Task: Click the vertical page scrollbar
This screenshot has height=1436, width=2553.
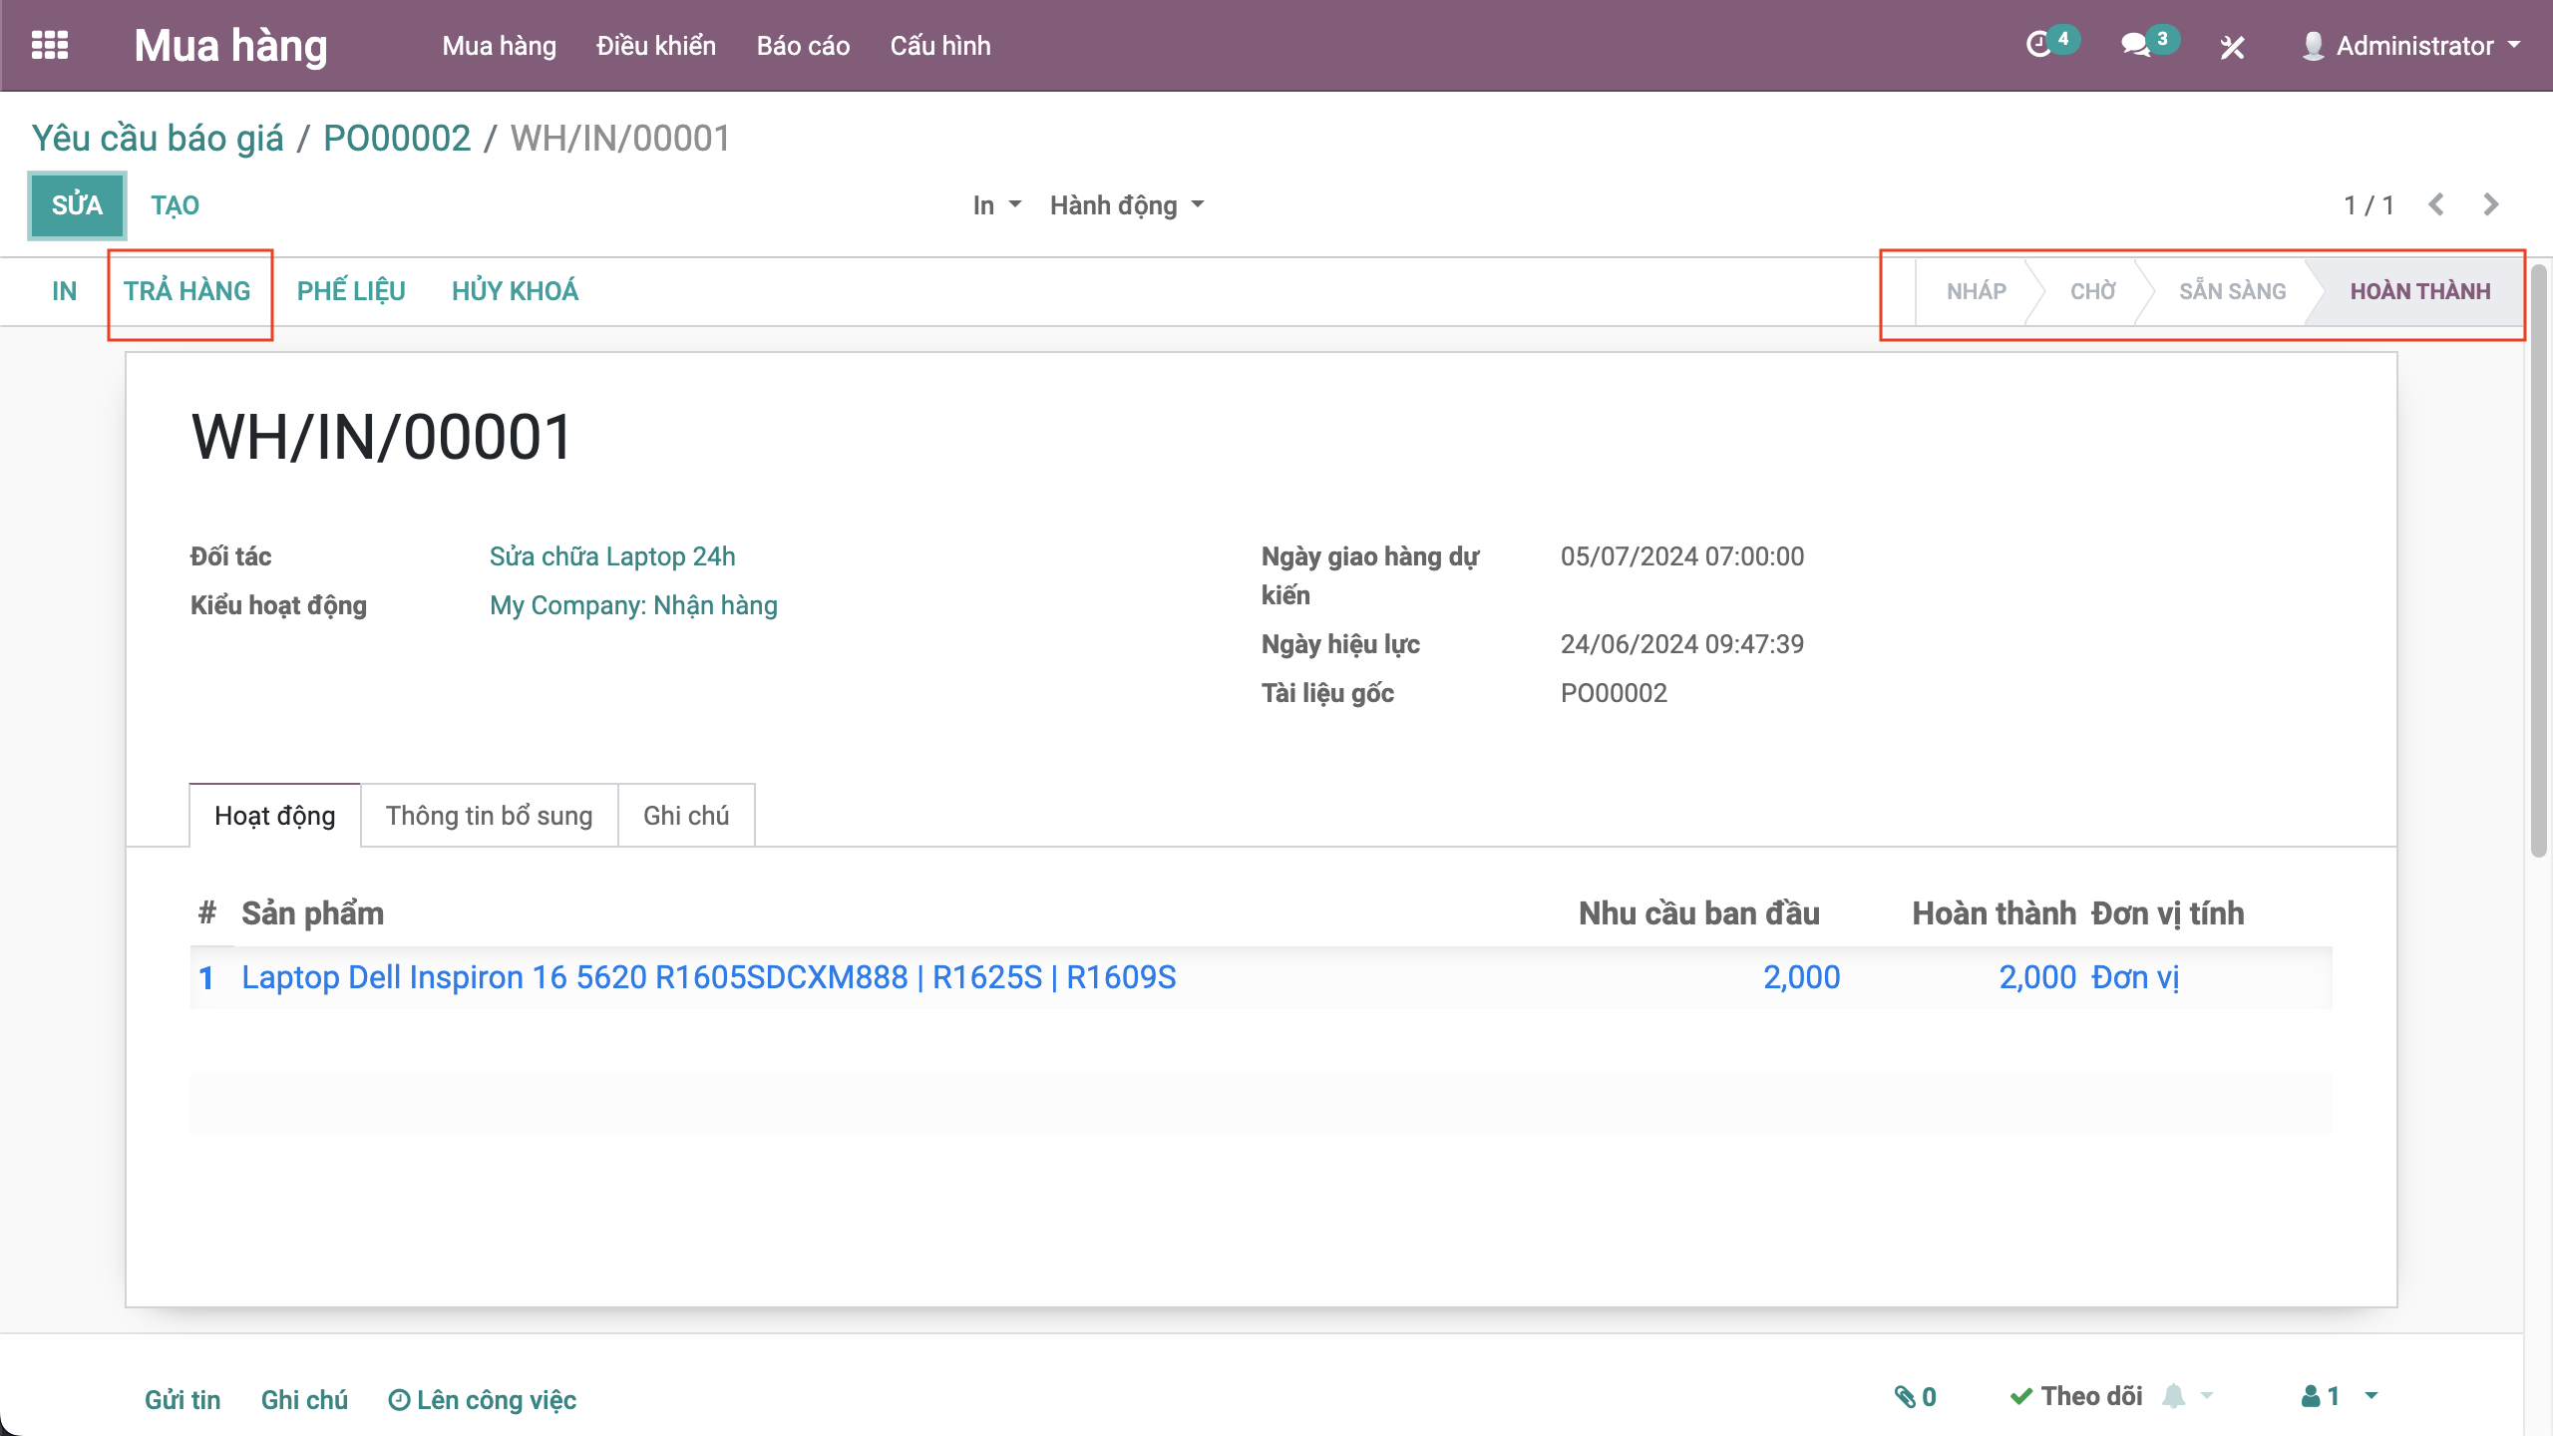Action: [x=2538, y=558]
